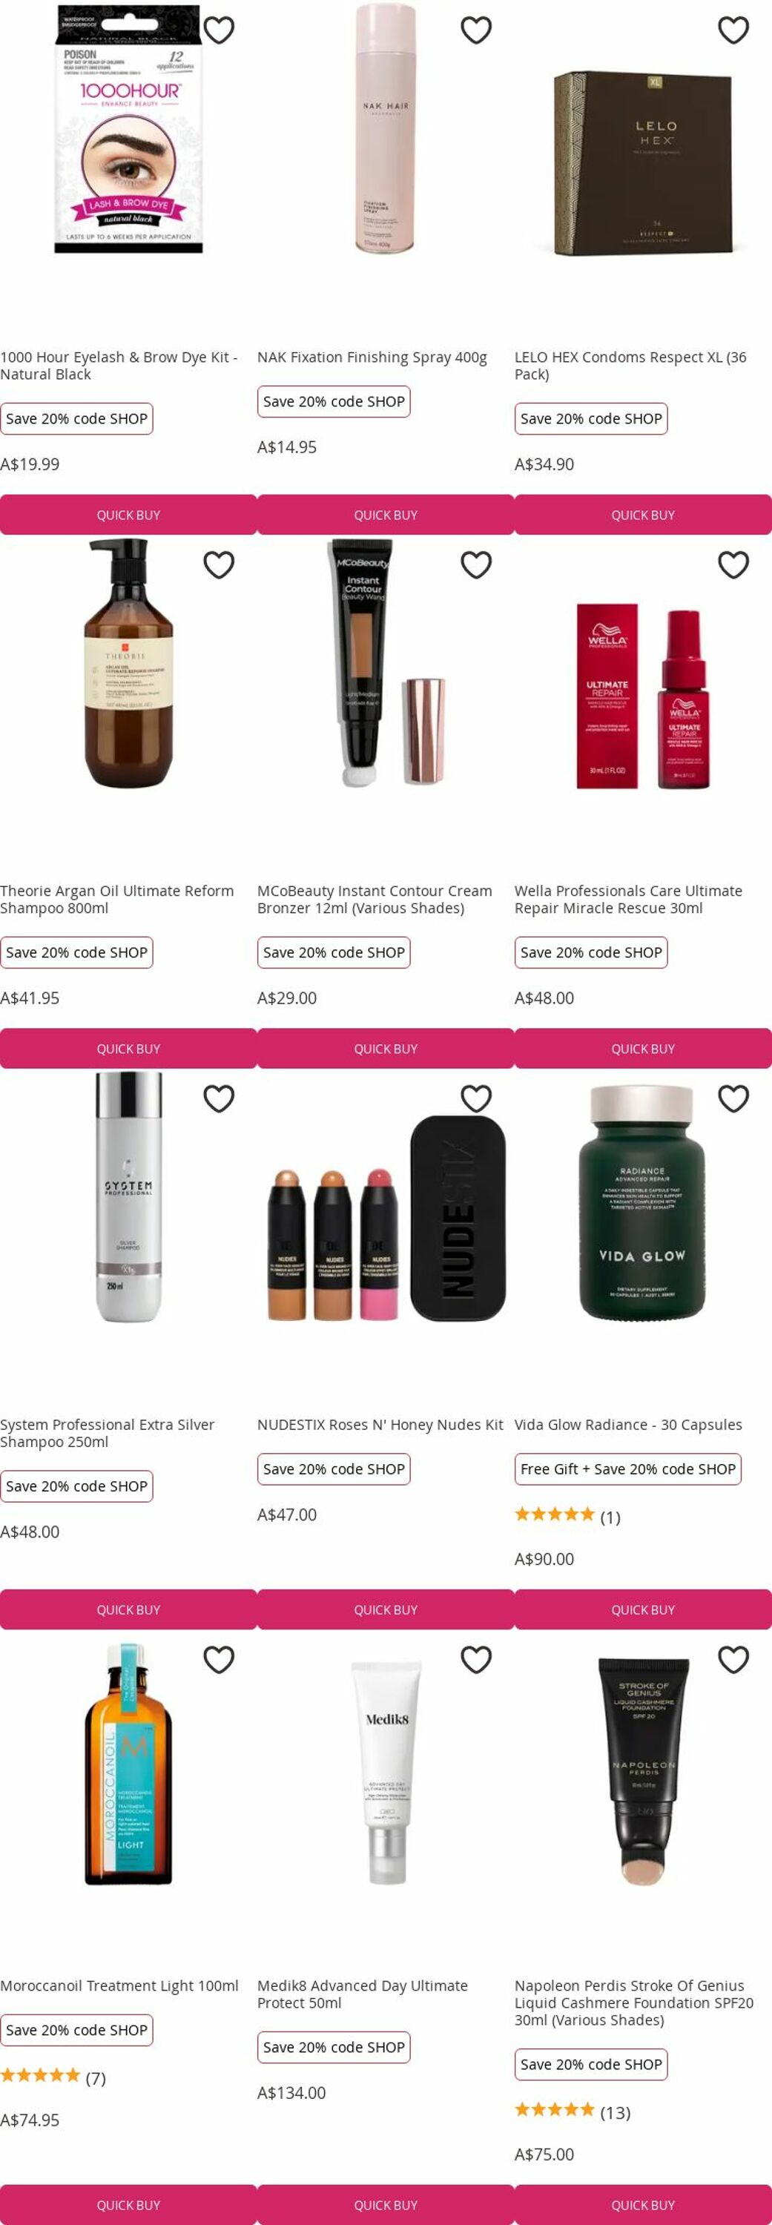This screenshot has width=772, height=2225.
Task: Heart the Theorie Argan Oil Shampoo
Action: tap(219, 565)
